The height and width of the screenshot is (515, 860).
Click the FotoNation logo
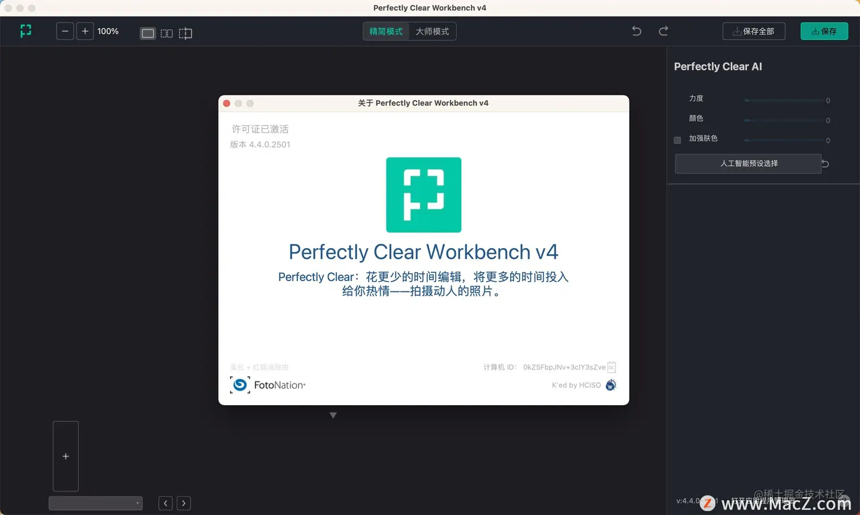click(268, 385)
